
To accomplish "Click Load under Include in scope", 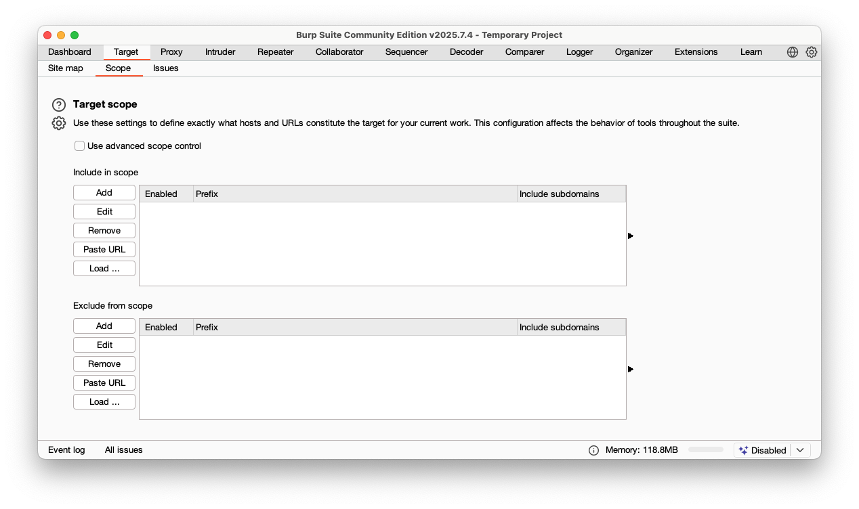I will coord(104,269).
